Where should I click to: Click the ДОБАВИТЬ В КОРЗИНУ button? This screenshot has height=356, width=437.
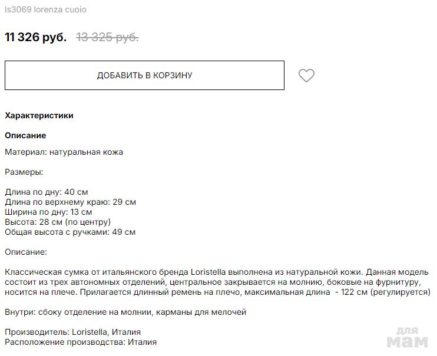click(144, 75)
